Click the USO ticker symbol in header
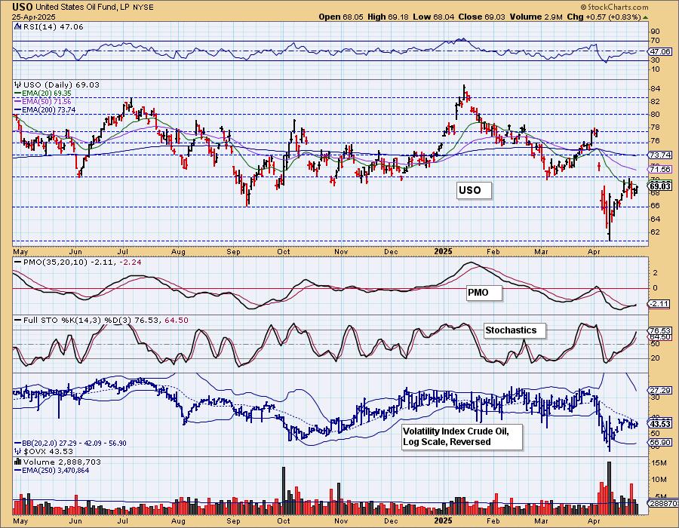 click(x=22, y=7)
